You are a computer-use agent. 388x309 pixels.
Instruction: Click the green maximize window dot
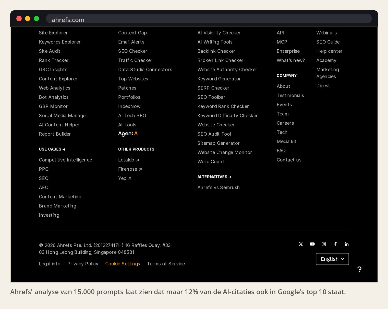(37, 18)
